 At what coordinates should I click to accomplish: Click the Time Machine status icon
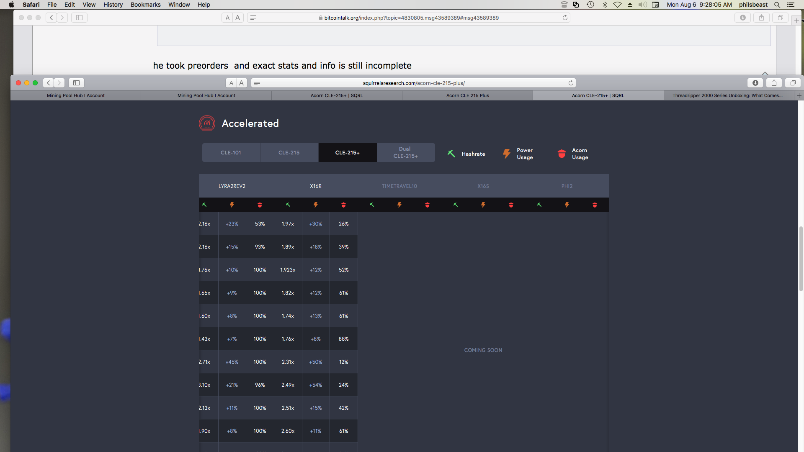(590, 5)
